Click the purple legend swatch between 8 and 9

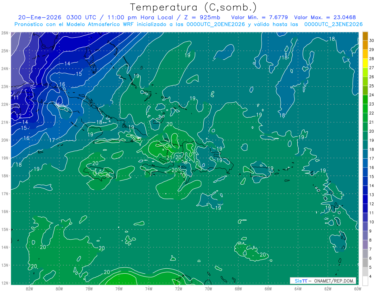365,235
